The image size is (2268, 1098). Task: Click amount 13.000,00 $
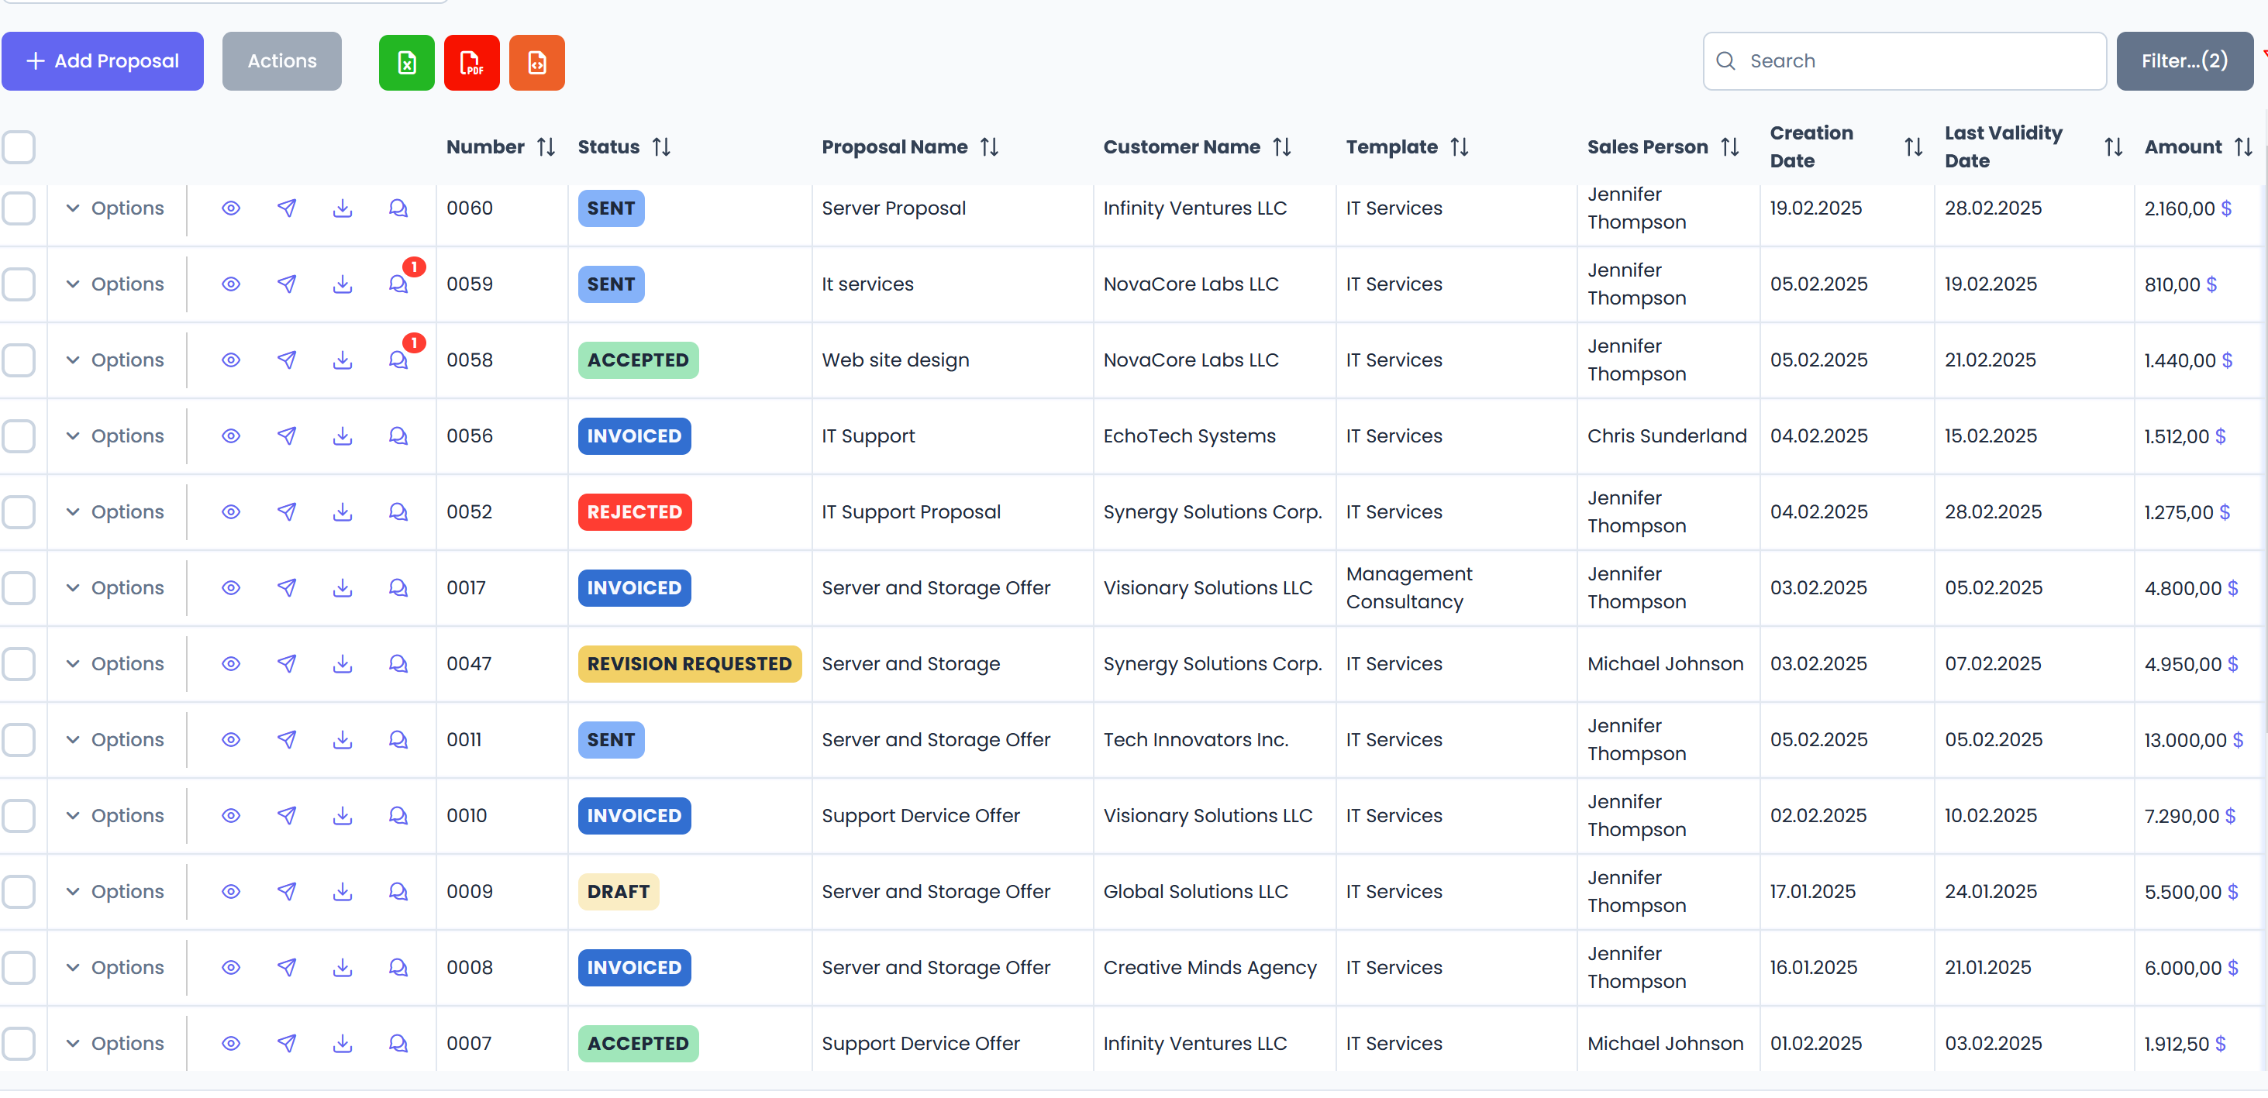click(x=2193, y=741)
